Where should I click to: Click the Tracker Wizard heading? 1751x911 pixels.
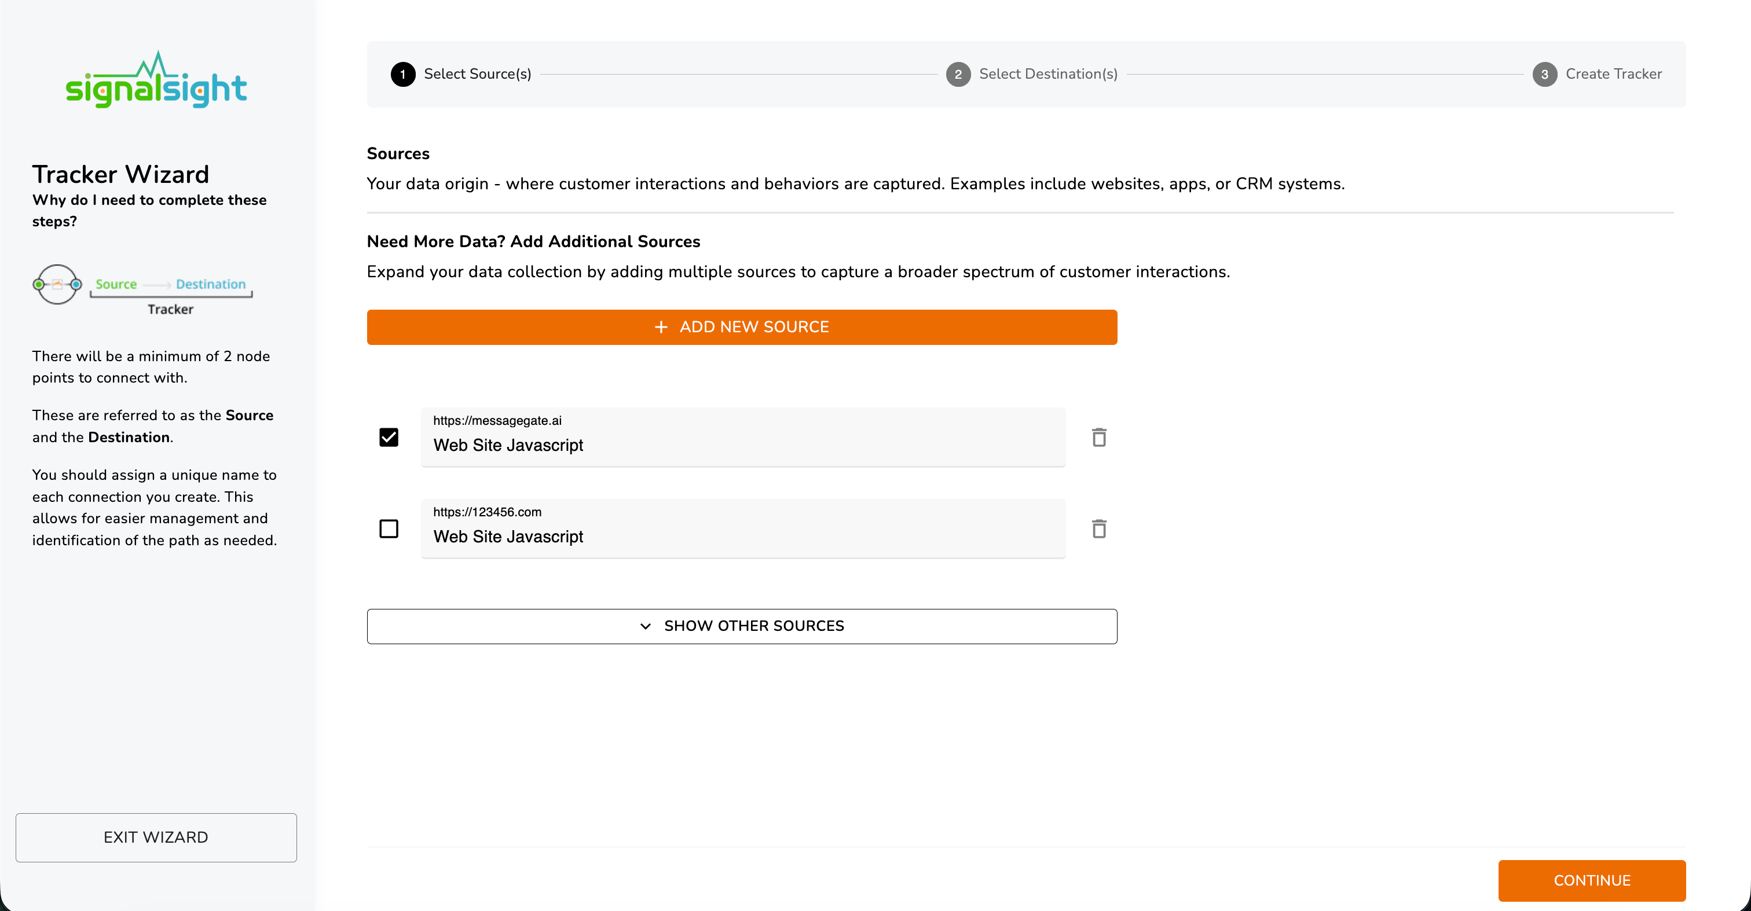click(121, 175)
